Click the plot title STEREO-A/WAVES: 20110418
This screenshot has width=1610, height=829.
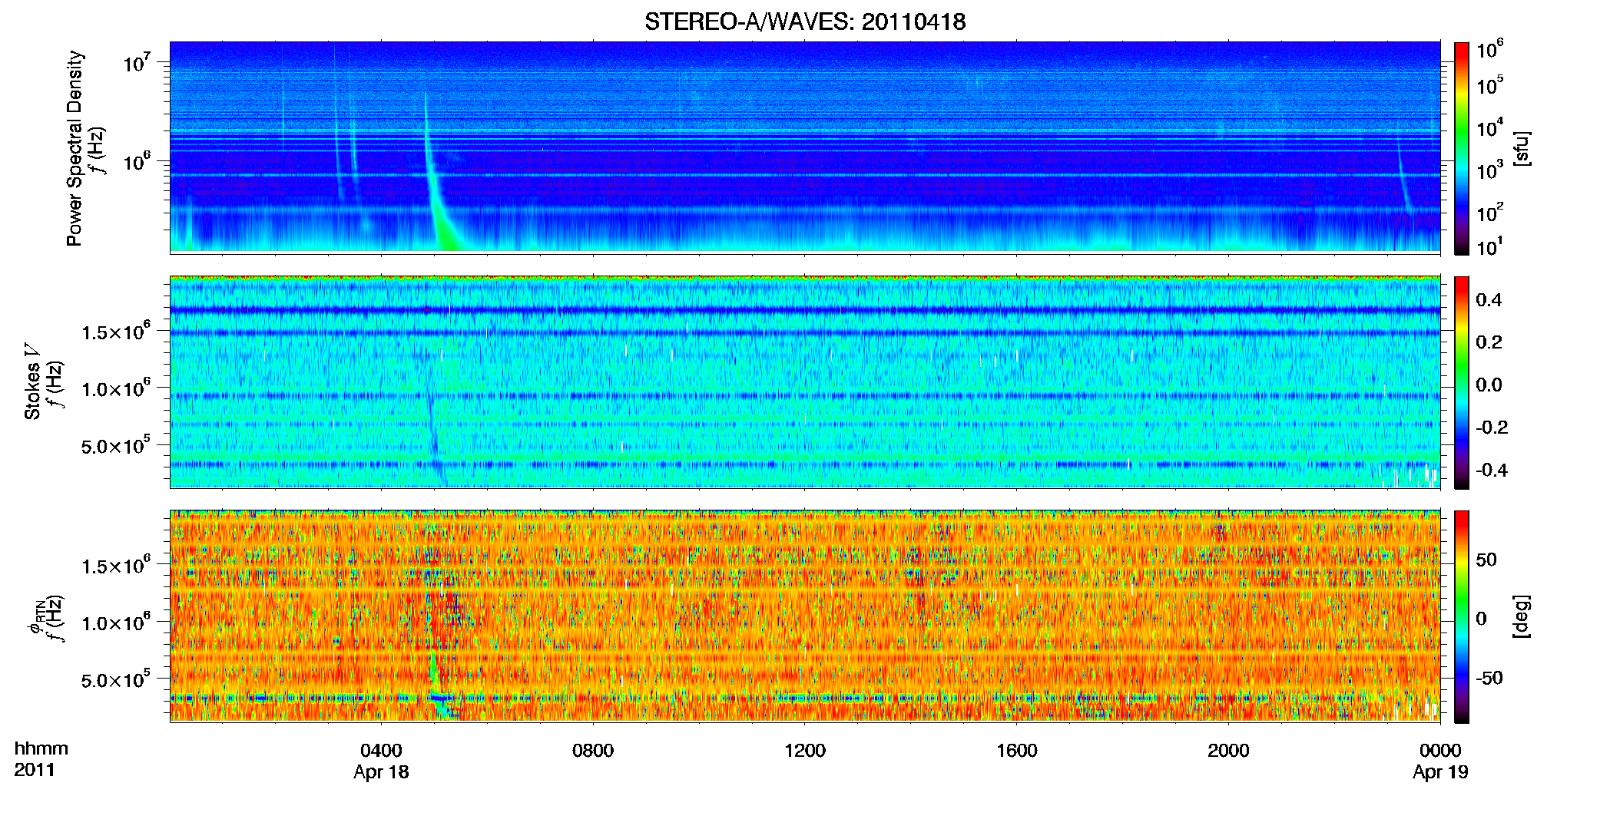805,21
